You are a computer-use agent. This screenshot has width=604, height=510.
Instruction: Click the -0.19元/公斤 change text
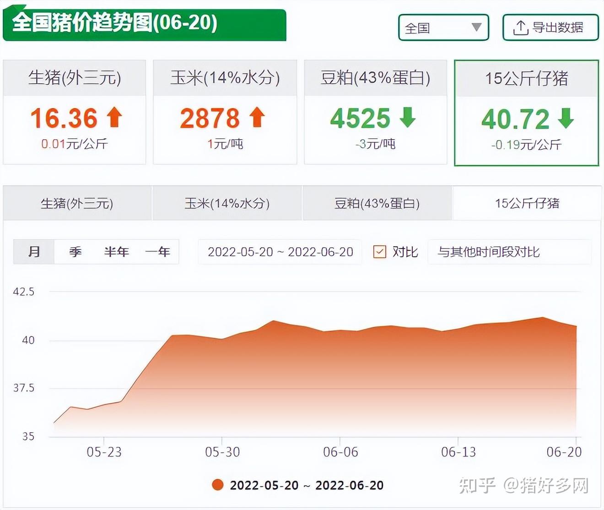(x=527, y=145)
